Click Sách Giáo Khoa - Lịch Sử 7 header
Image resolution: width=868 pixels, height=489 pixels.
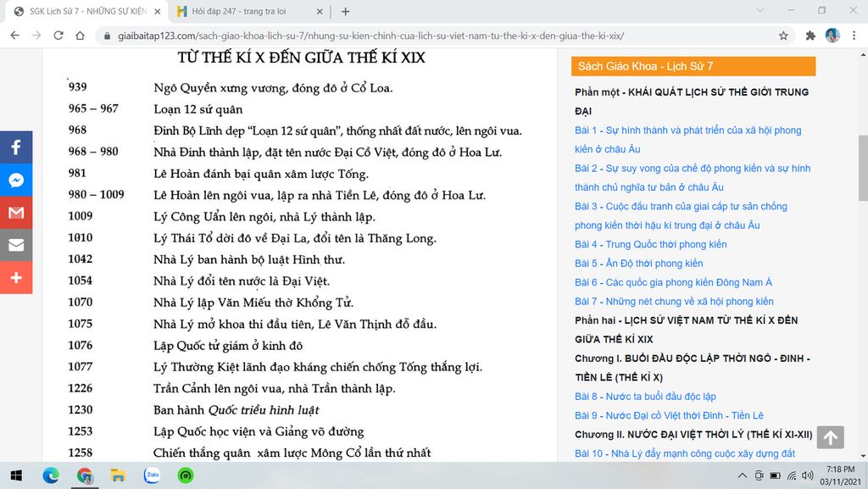tap(693, 66)
